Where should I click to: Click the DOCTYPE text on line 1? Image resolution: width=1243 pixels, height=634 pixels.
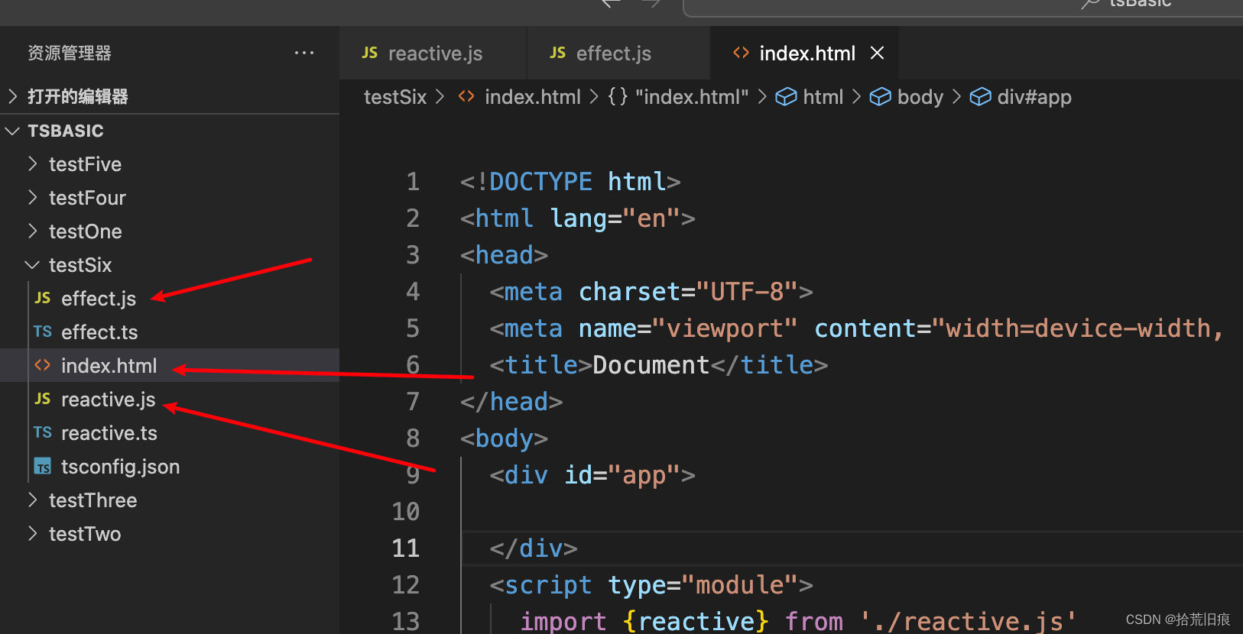coord(540,182)
